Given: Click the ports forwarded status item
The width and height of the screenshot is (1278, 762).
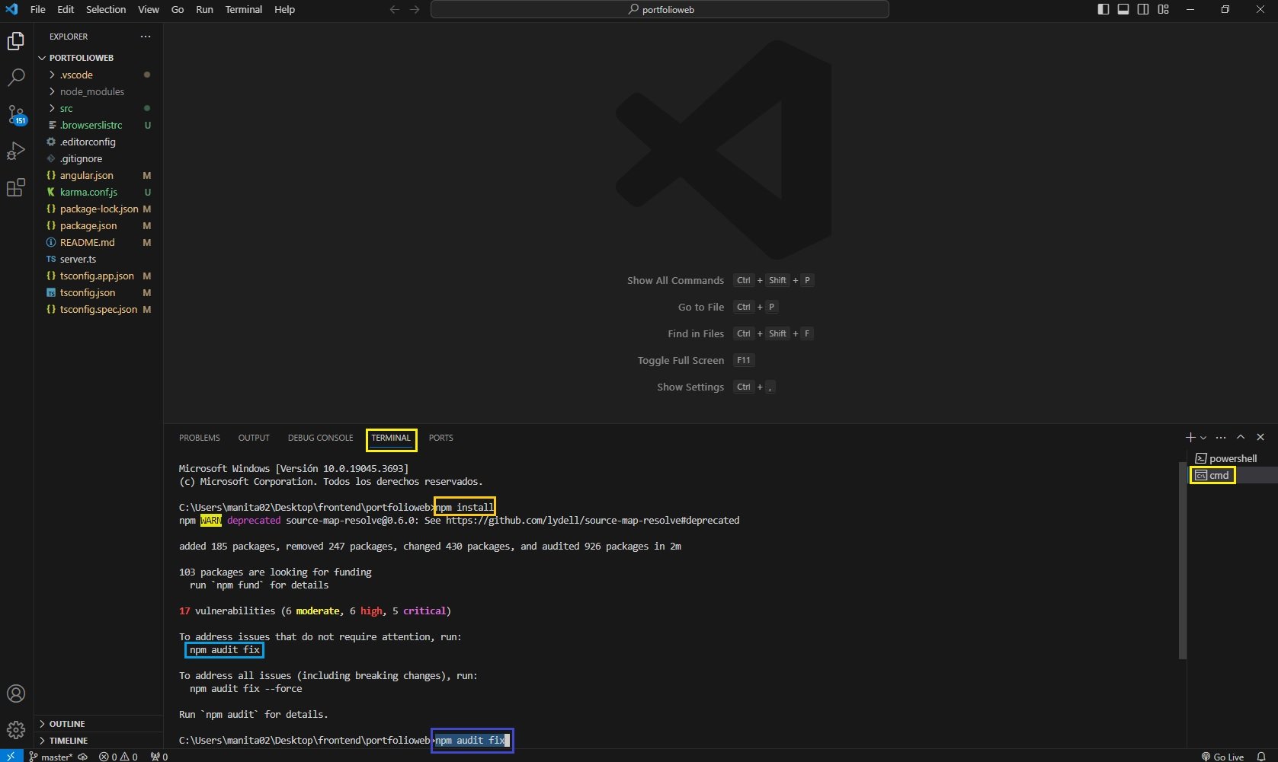Looking at the screenshot, I should coord(159,757).
